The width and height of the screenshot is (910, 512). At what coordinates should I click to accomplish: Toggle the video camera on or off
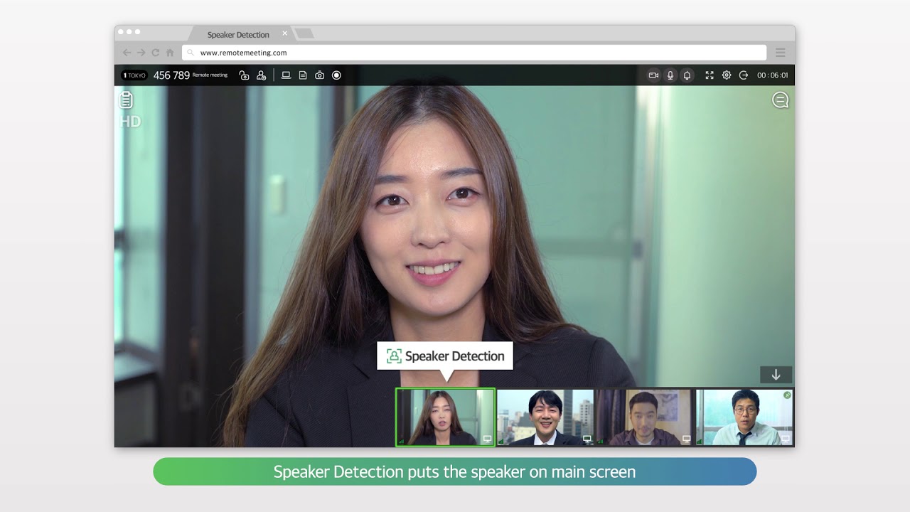[653, 75]
